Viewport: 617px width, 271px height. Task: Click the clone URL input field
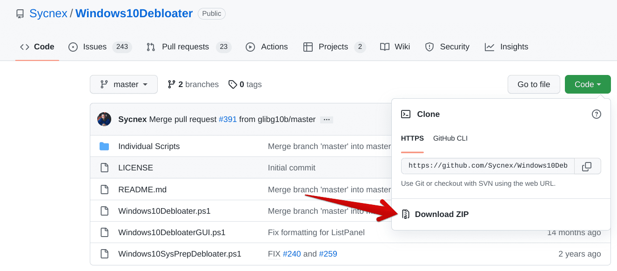coord(488,166)
